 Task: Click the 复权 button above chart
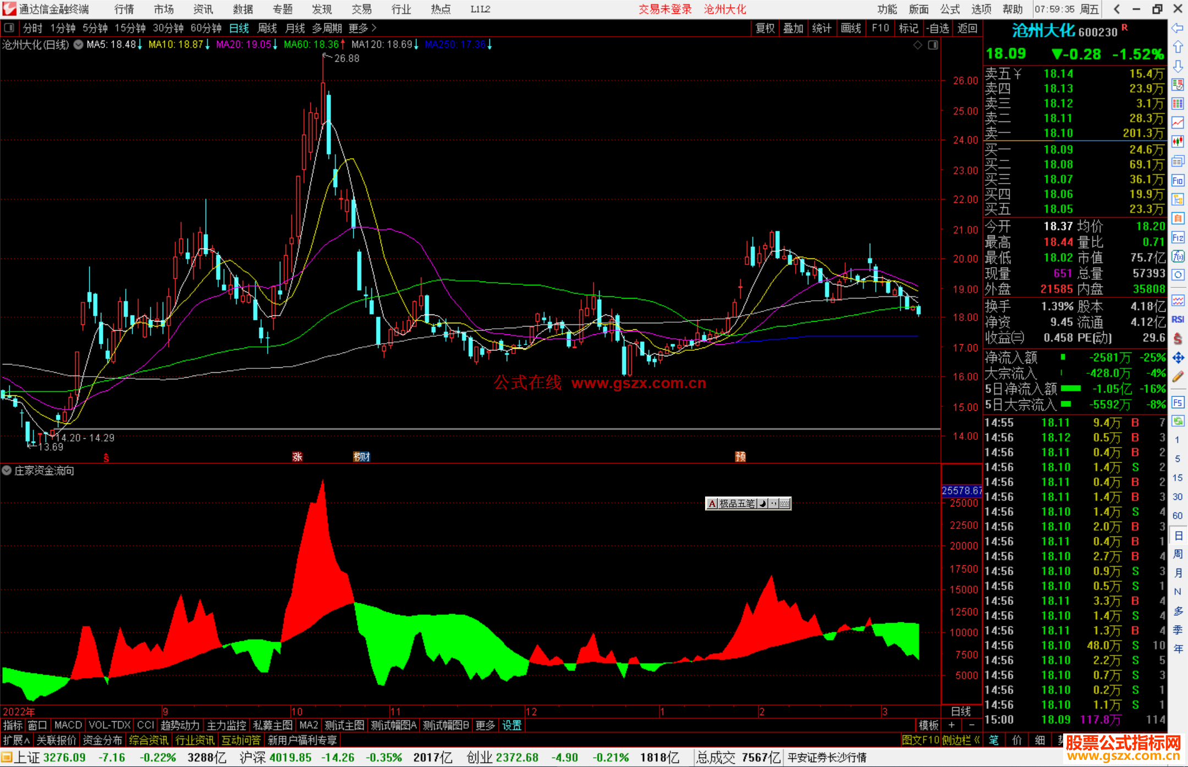pos(765,28)
